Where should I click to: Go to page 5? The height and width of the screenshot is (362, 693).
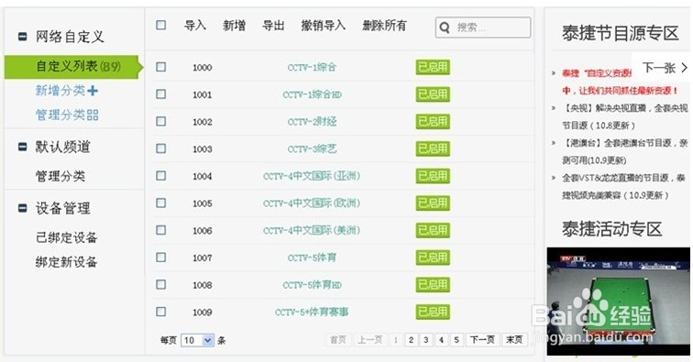456,339
